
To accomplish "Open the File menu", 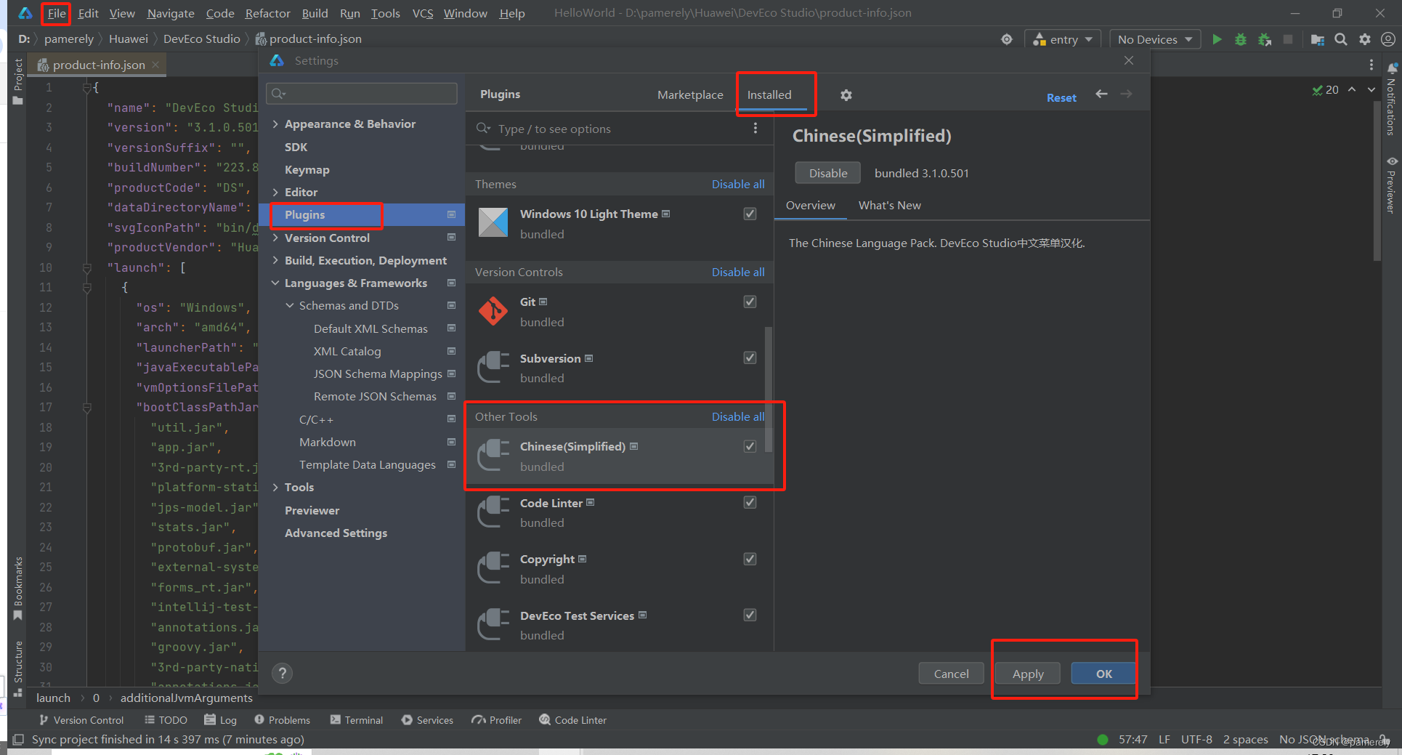I will click(57, 13).
